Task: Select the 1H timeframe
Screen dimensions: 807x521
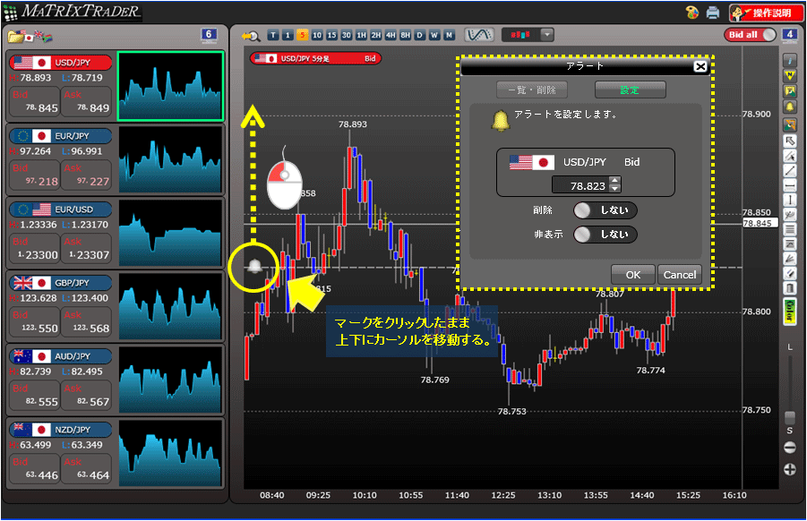Action: click(x=361, y=35)
